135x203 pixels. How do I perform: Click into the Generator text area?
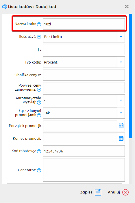84,170
